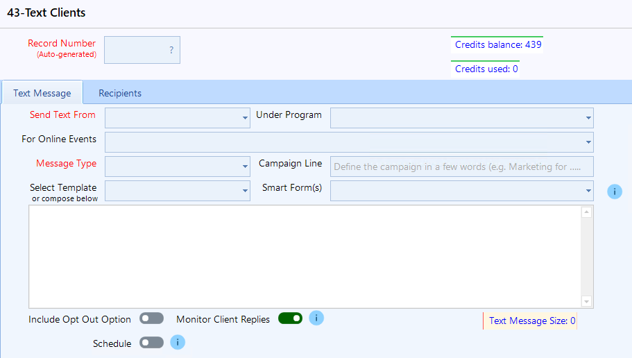This screenshot has width=632, height=358.
Task: Open the For Online Events dropdown
Action: click(349, 142)
